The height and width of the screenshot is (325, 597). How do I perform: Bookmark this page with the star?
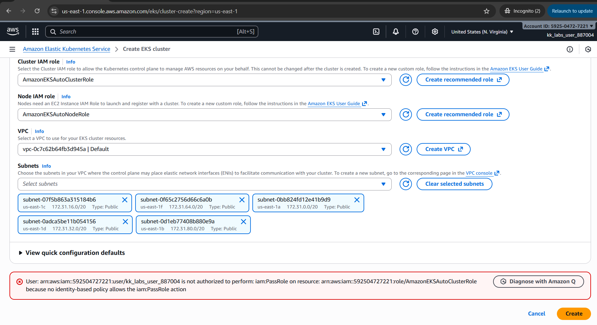tap(486, 11)
